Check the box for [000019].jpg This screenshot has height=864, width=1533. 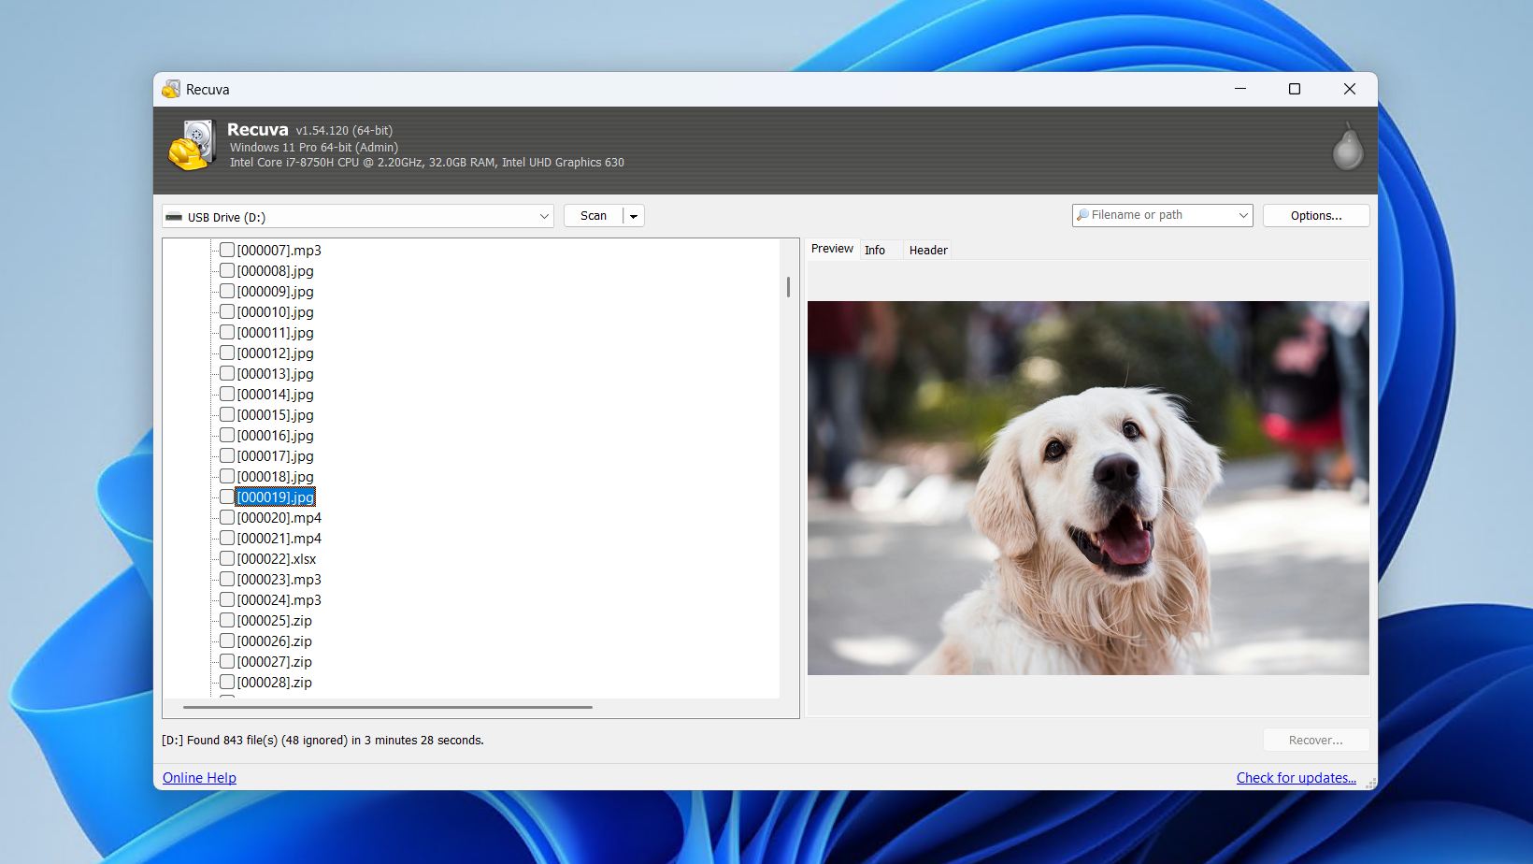click(226, 496)
